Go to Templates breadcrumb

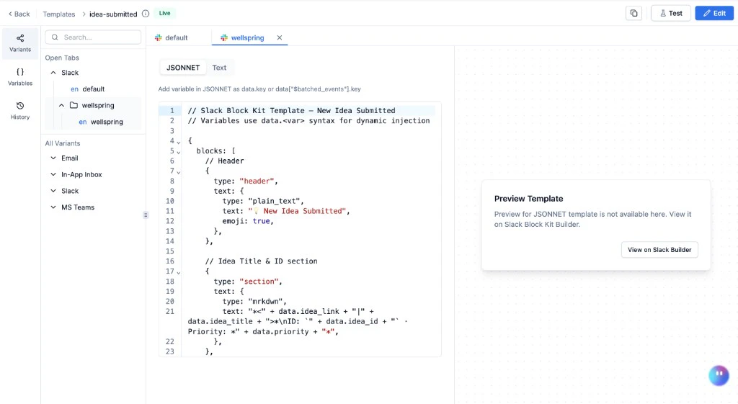pyautogui.click(x=59, y=14)
